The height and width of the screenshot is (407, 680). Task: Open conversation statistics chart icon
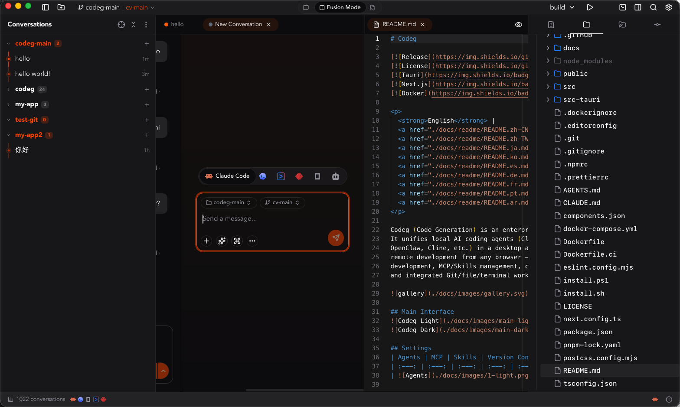click(x=10, y=400)
